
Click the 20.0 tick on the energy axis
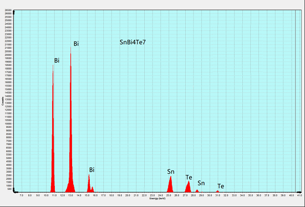coord(128,195)
